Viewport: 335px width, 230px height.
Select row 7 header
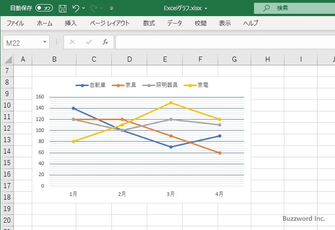point(7,71)
